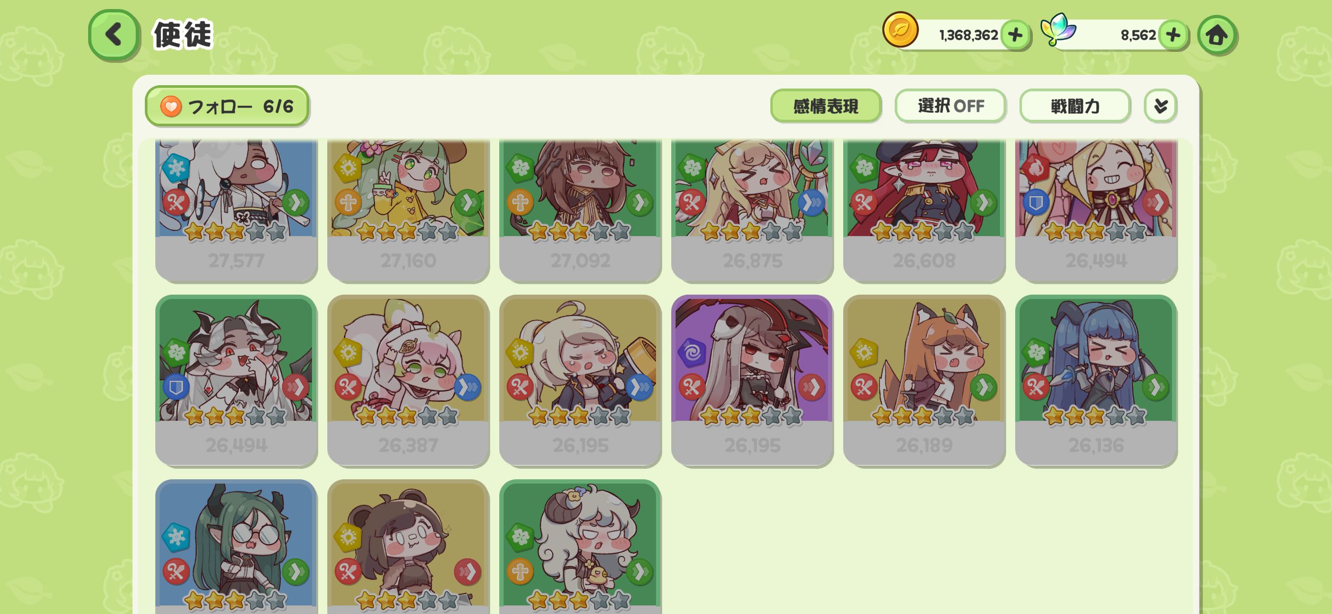The height and width of the screenshot is (614, 1332).
Task: Toggle the 感情表現 emotion display button
Action: click(x=826, y=106)
